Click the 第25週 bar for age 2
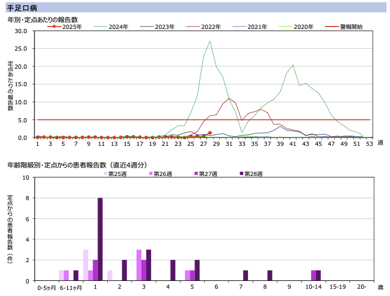Image resolution: width=390 pixels, height=296 pixels. (110, 276)
